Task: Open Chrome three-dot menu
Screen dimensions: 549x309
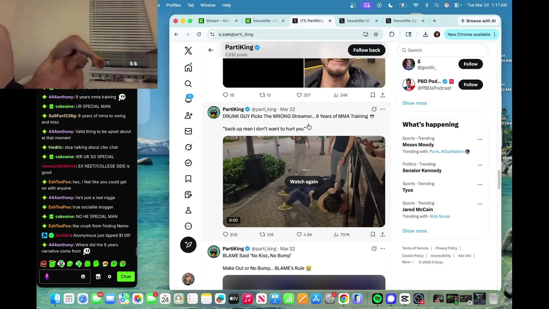Action: point(495,34)
